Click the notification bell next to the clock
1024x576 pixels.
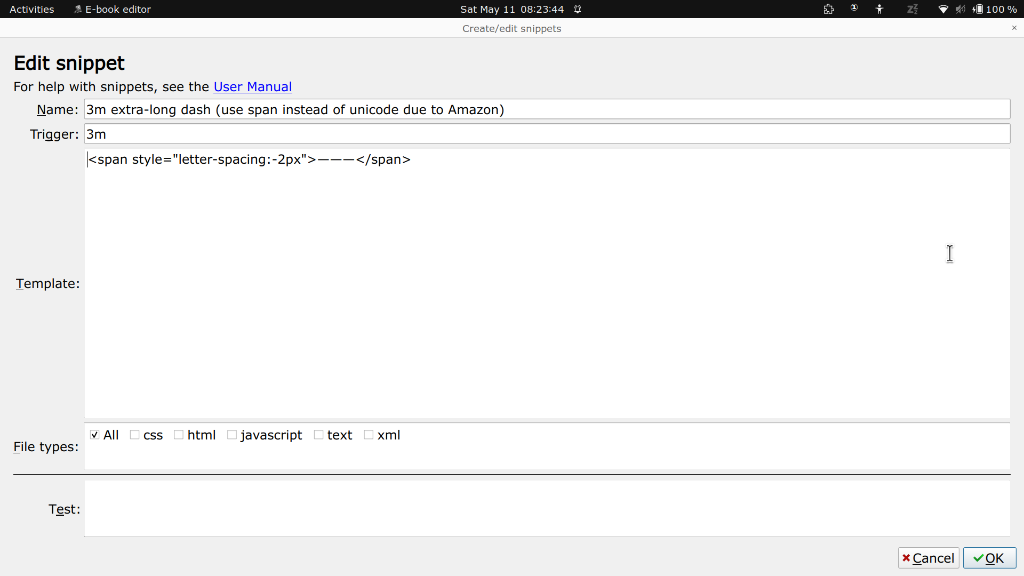[578, 9]
